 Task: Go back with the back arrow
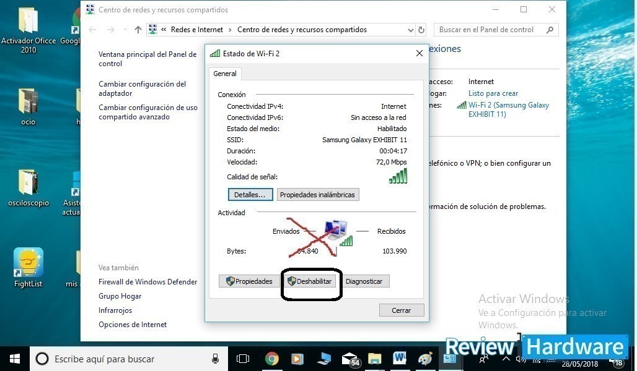[92, 30]
